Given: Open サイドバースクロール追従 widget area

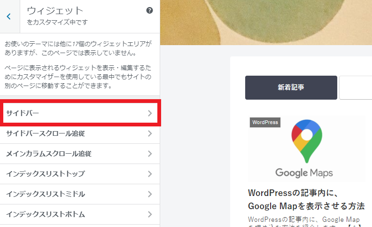Looking at the screenshot, I should point(80,133).
